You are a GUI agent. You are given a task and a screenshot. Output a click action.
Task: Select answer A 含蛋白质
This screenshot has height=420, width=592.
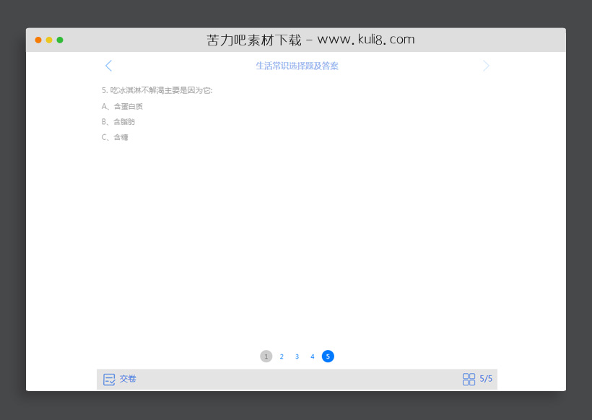coord(121,106)
